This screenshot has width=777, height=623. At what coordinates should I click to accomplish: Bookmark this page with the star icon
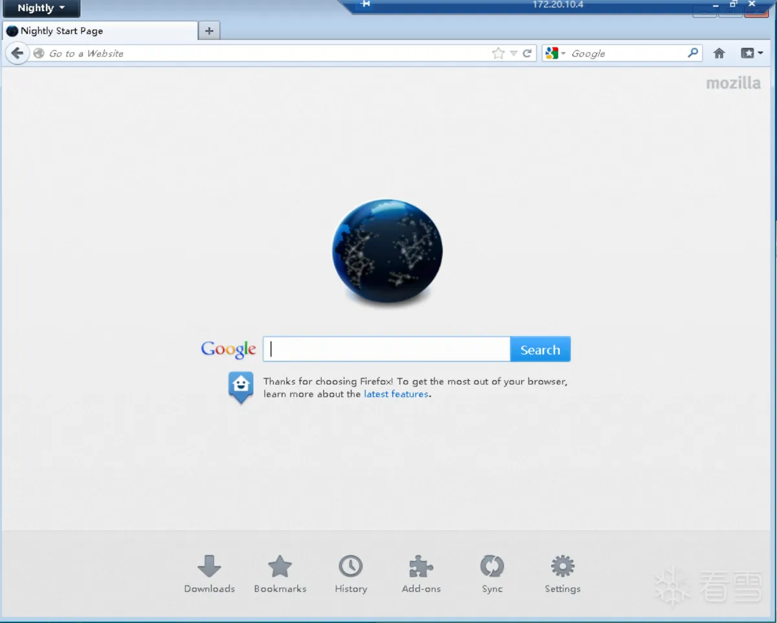tap(498, 54)
